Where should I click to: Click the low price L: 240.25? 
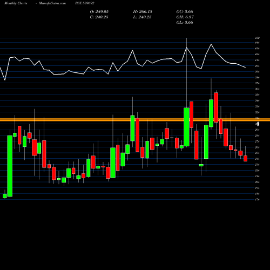click(x=142, y=17)
